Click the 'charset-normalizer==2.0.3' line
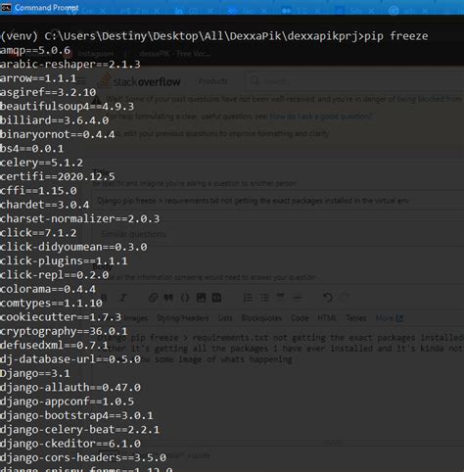 pos(79,218)
